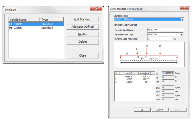Click the Add Standard button

coord(83,20)
